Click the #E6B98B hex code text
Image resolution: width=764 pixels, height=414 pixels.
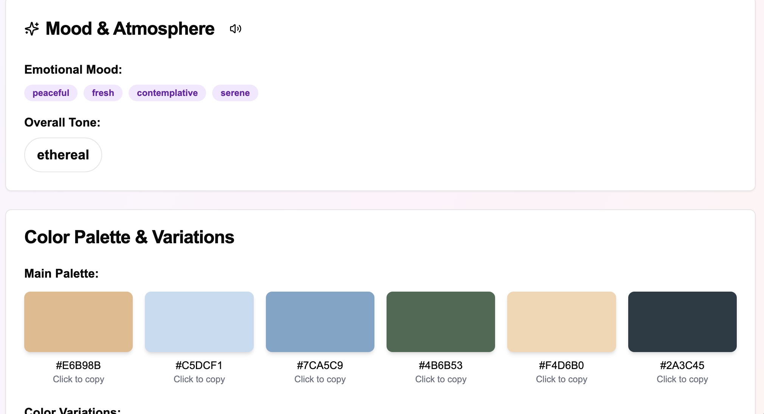[78, 365]
